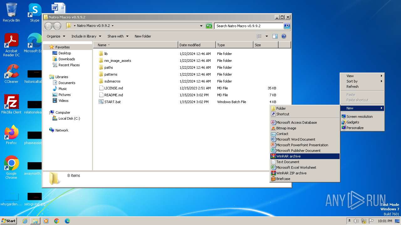Viewport: 401px width, 225px height.
Task: Sort by Date modified column header
Action: click(x=197, y=45)
